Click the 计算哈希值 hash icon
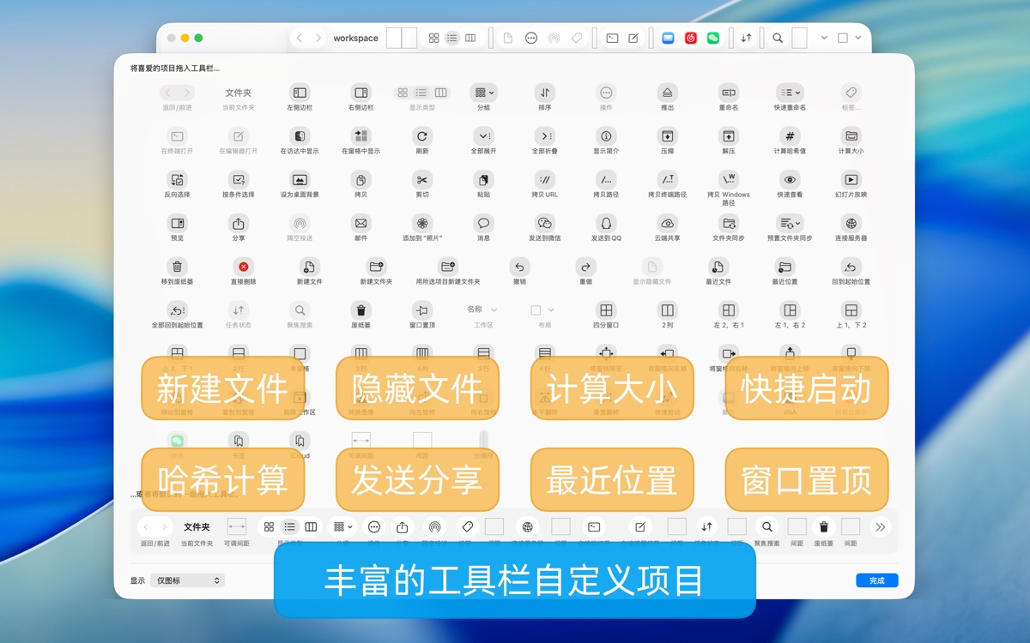The image size is (1030, 643). [x=790, y=136]
